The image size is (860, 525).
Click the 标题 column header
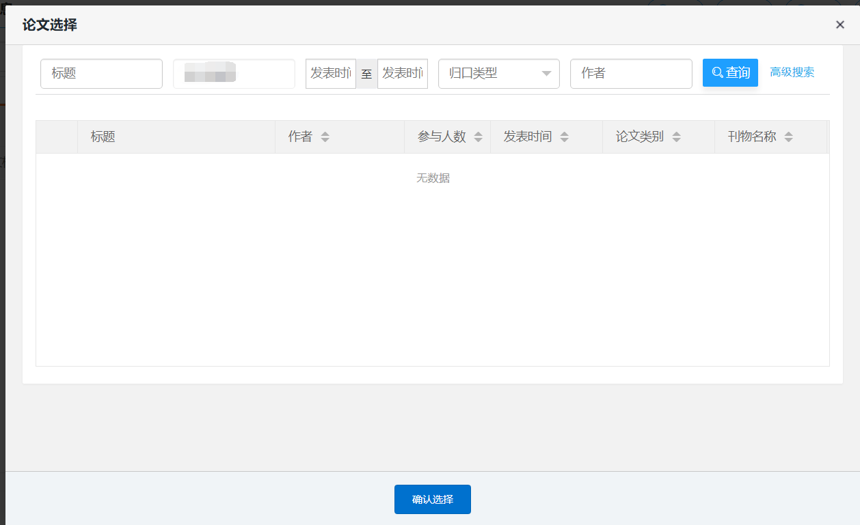coord(103,137)
